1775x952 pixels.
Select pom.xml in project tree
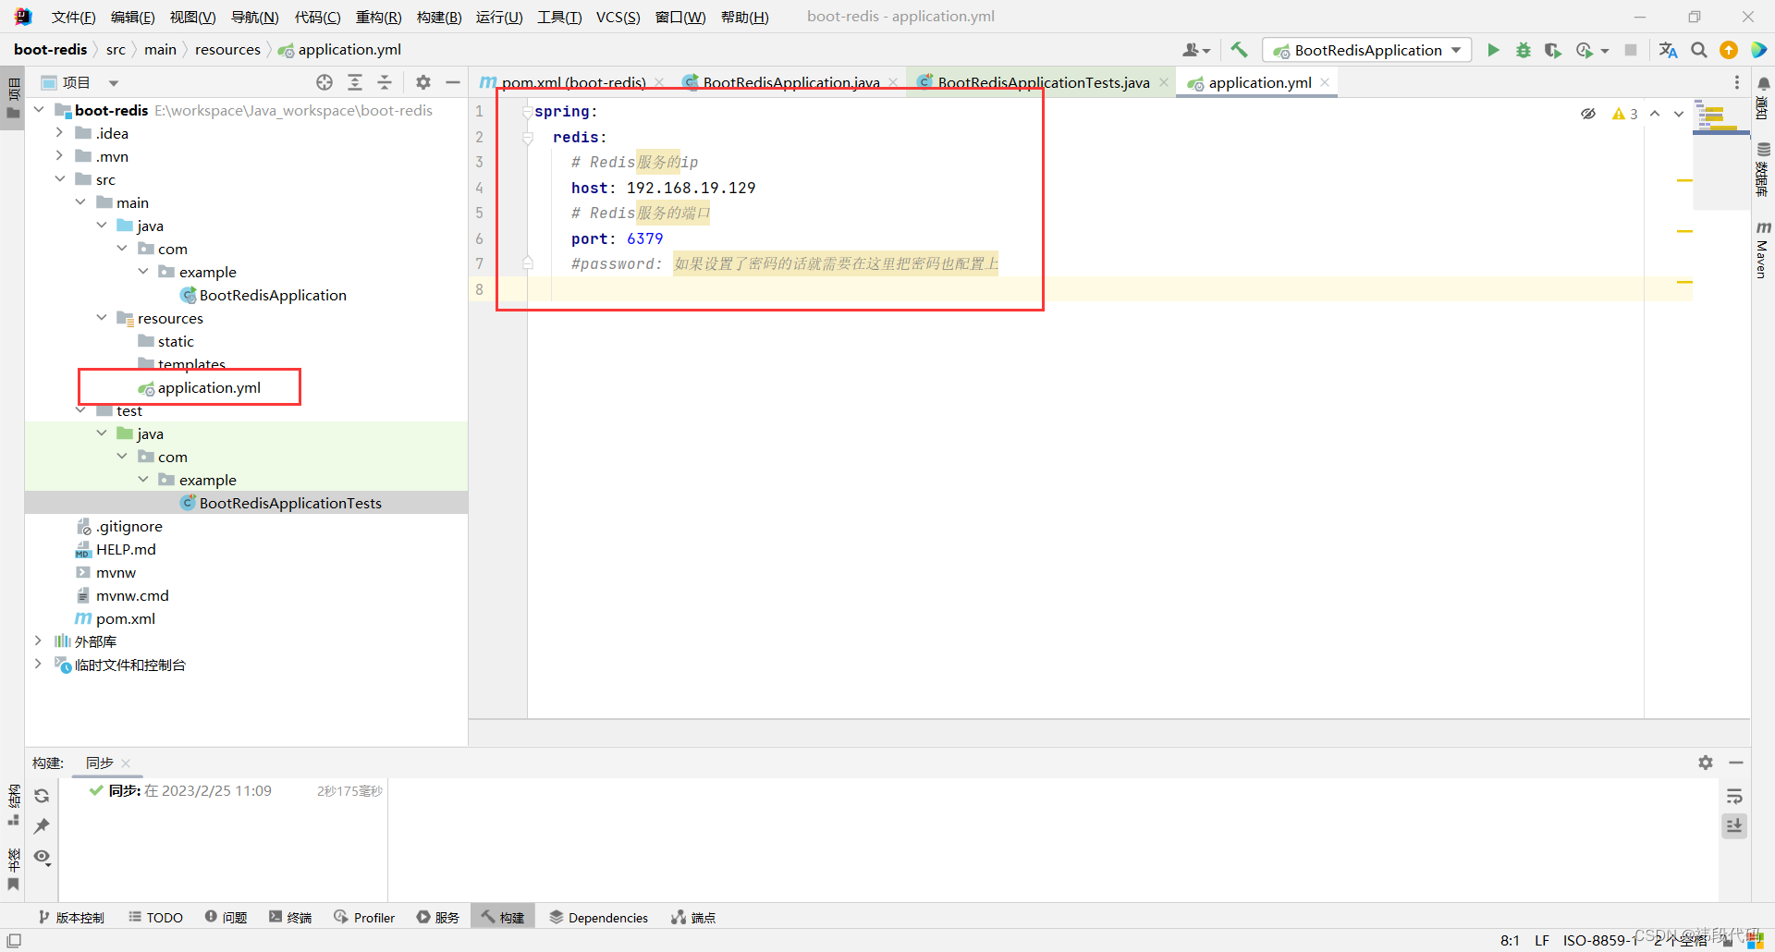point(125,618)
